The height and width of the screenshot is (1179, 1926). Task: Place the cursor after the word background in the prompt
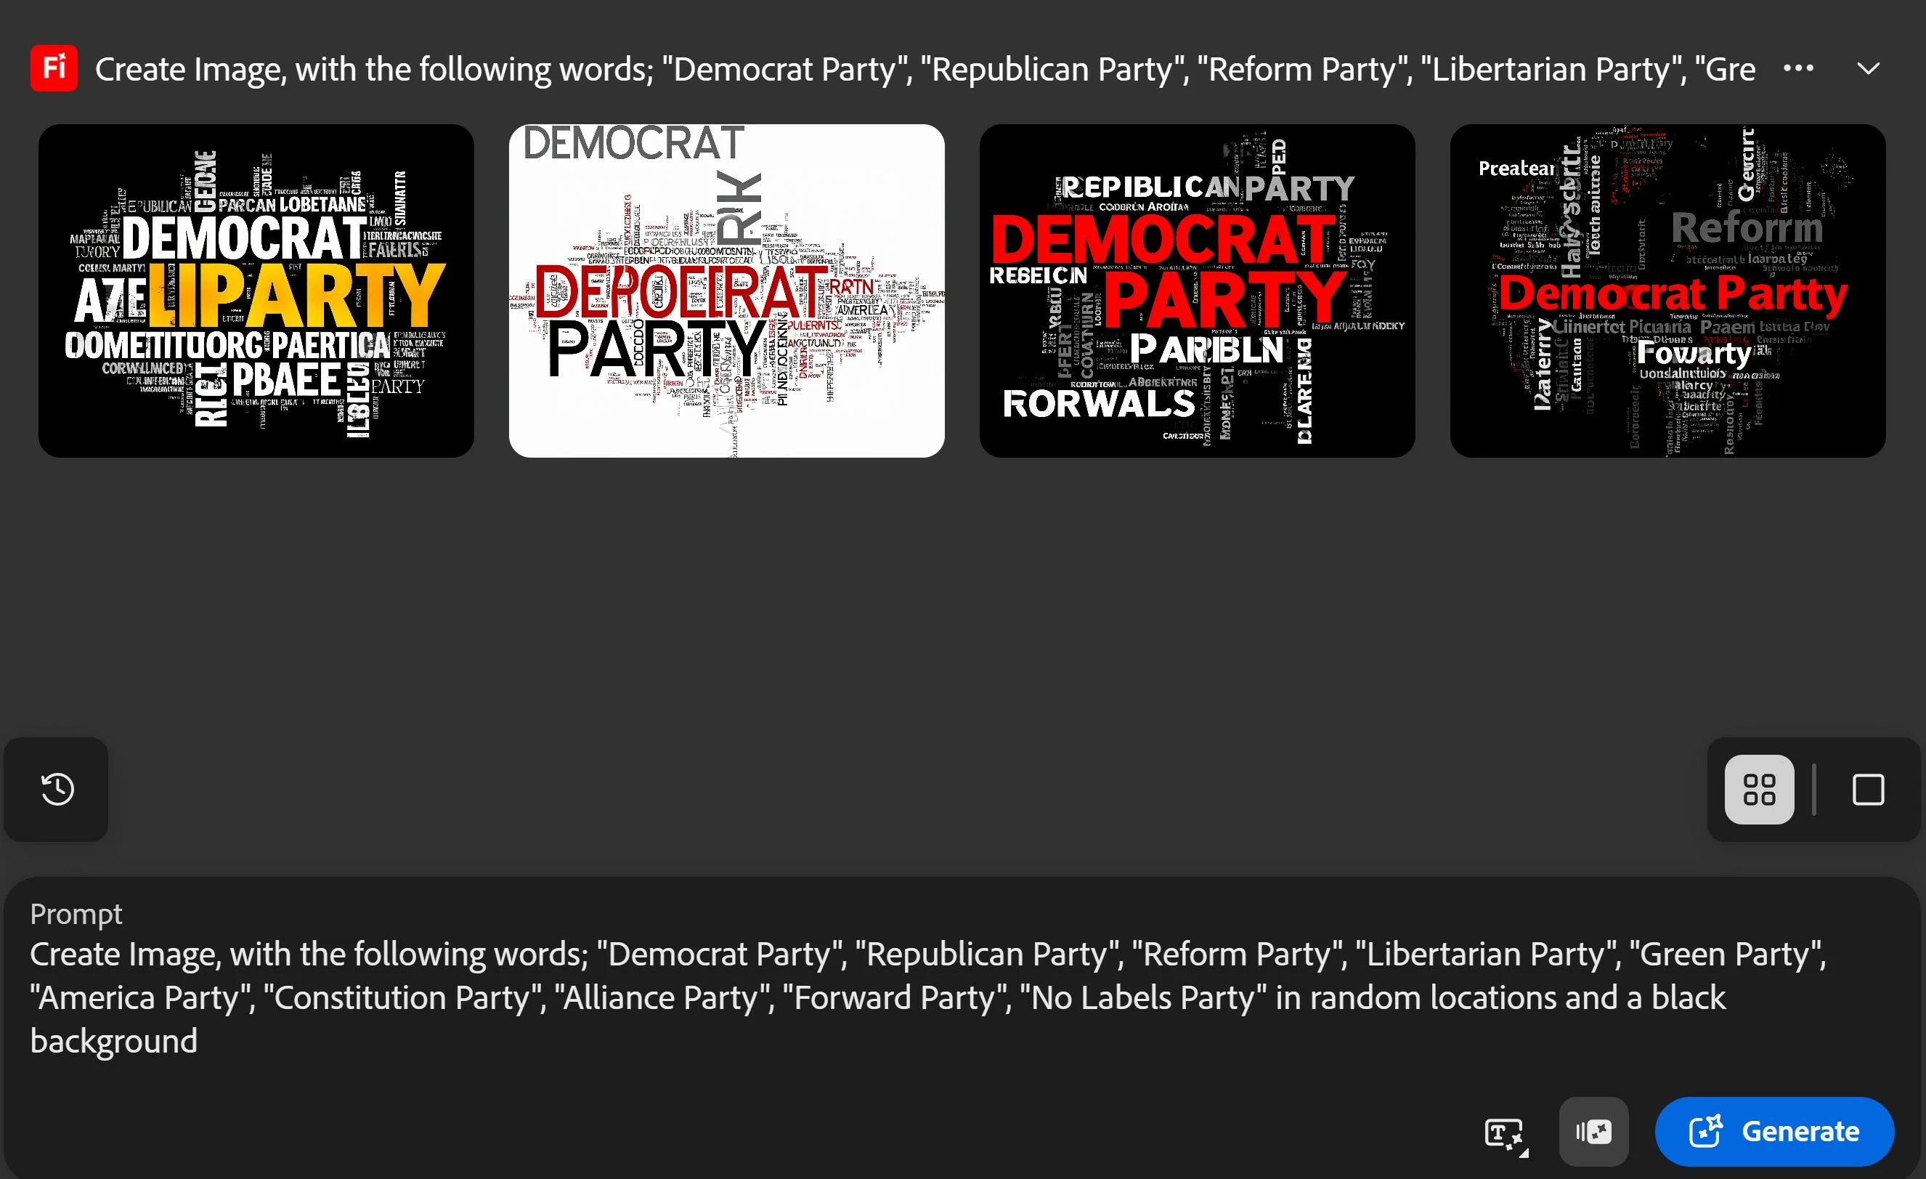coord(199,1042)
